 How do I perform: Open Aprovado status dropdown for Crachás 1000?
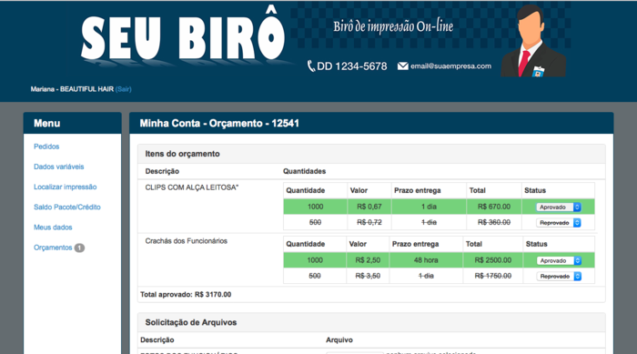(x=559, y=260)
